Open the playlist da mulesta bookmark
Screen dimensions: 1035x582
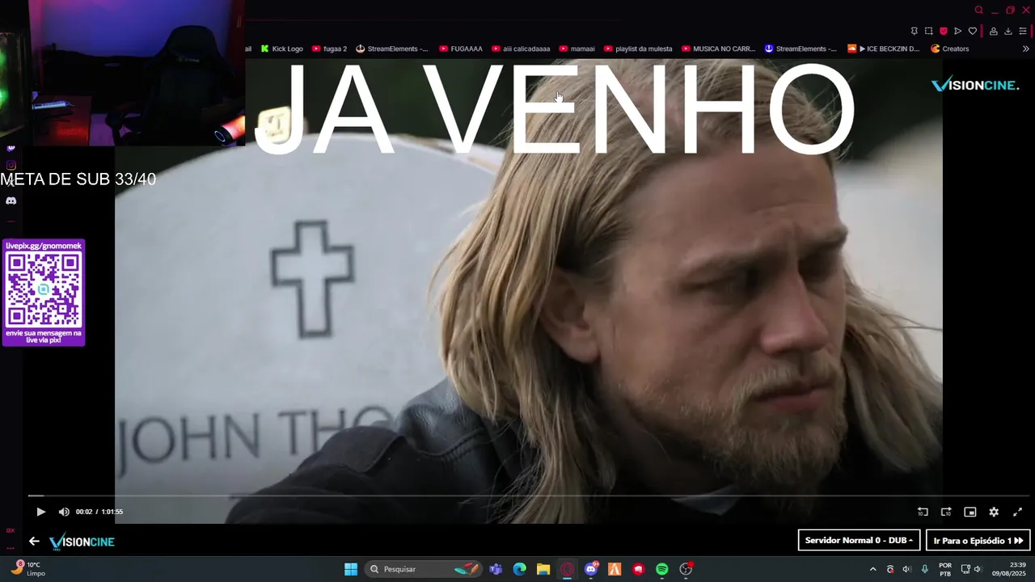coord(638,48)
